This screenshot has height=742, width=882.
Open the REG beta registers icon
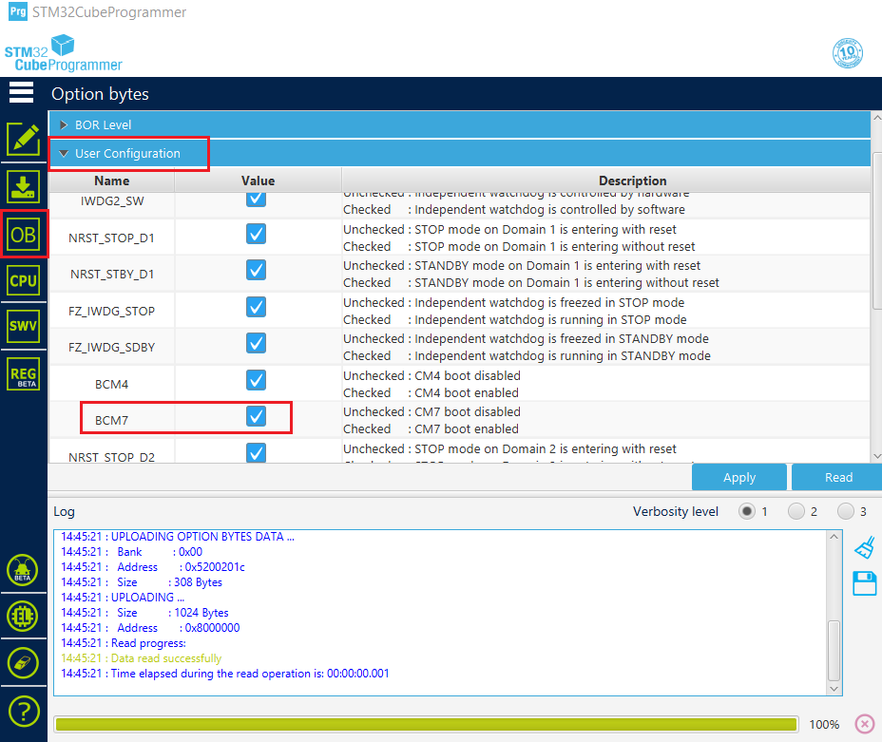click(x=23, y=373)
